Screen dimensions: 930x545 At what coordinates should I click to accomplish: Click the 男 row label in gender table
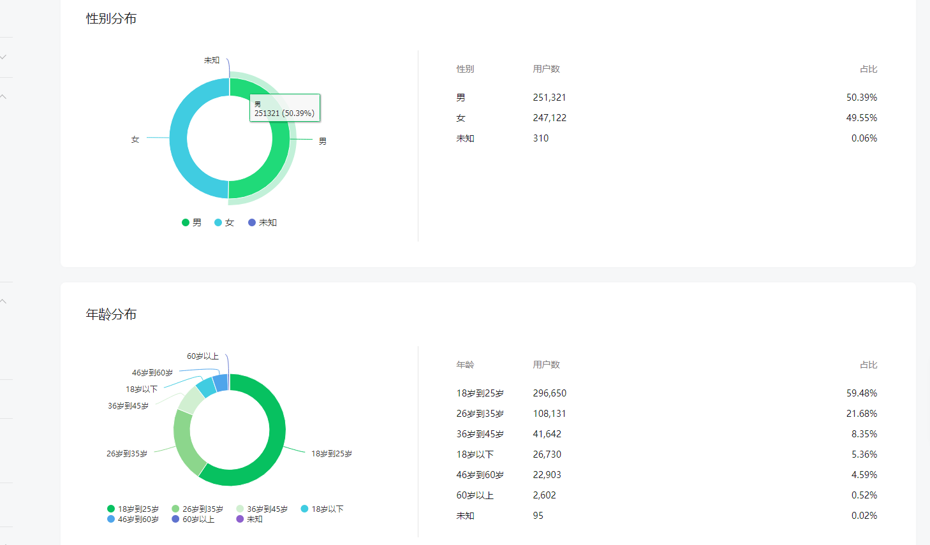pyautogui.click(x=461, y=98)
